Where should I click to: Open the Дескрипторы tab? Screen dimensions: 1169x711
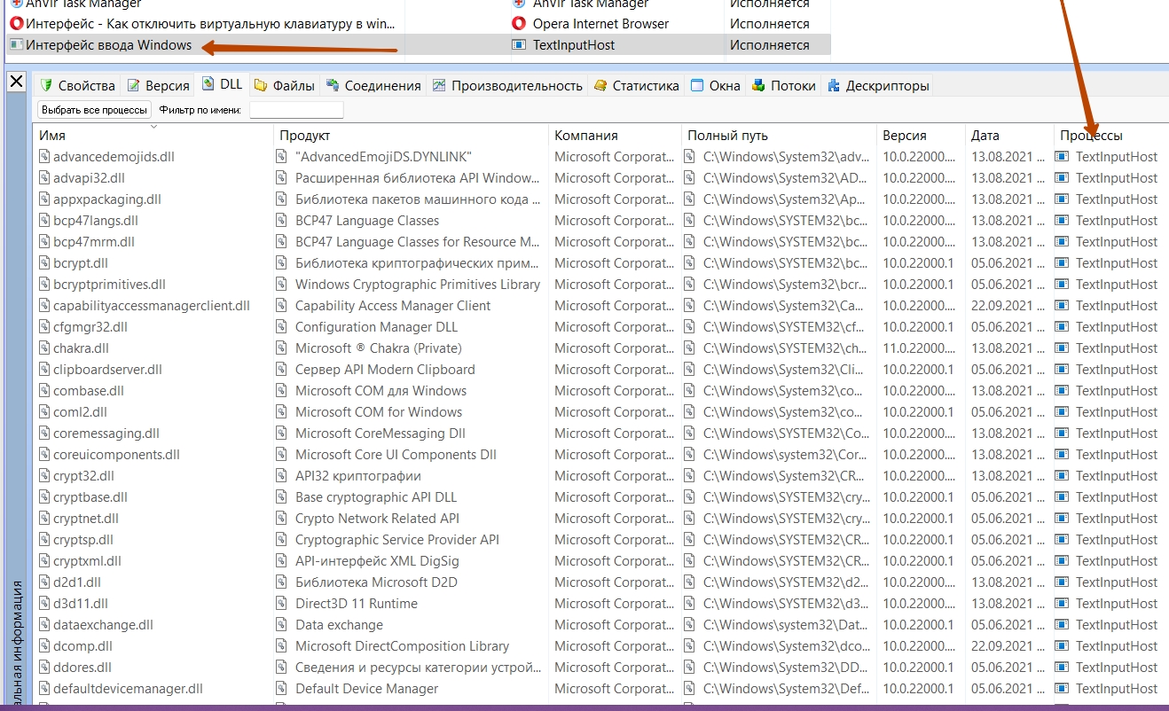(878, 85)
